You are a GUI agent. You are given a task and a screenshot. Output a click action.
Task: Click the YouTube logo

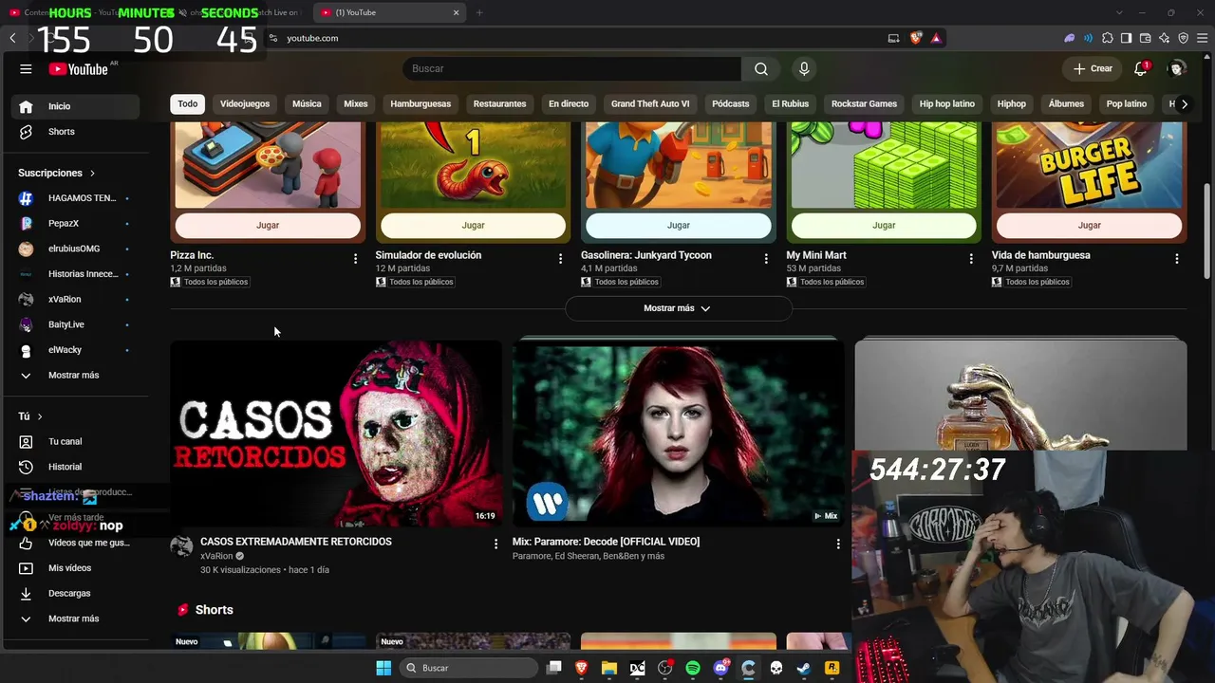[x=79, y=69]
